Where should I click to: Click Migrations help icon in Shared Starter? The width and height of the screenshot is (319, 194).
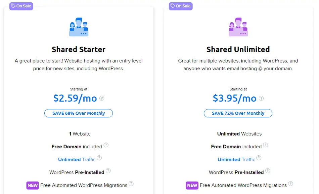click(131, 183)
